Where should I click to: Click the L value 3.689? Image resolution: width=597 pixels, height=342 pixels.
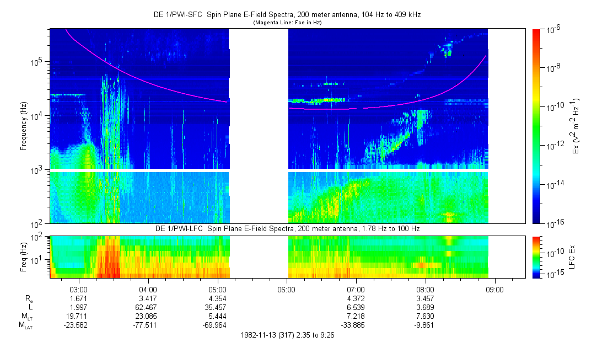pos(425,307)
